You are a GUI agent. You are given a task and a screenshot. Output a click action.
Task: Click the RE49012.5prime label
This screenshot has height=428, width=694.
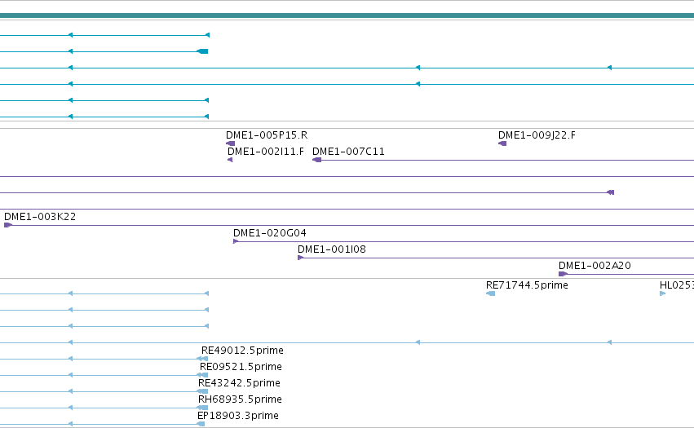click(242, 350)
